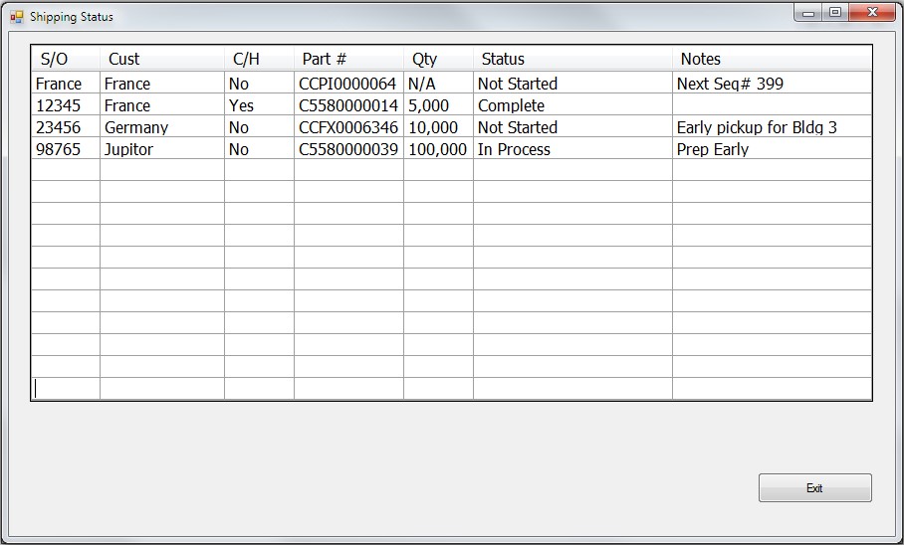Select part number CCPI0000064
The image size is (904, 545).
click(348, 84)
